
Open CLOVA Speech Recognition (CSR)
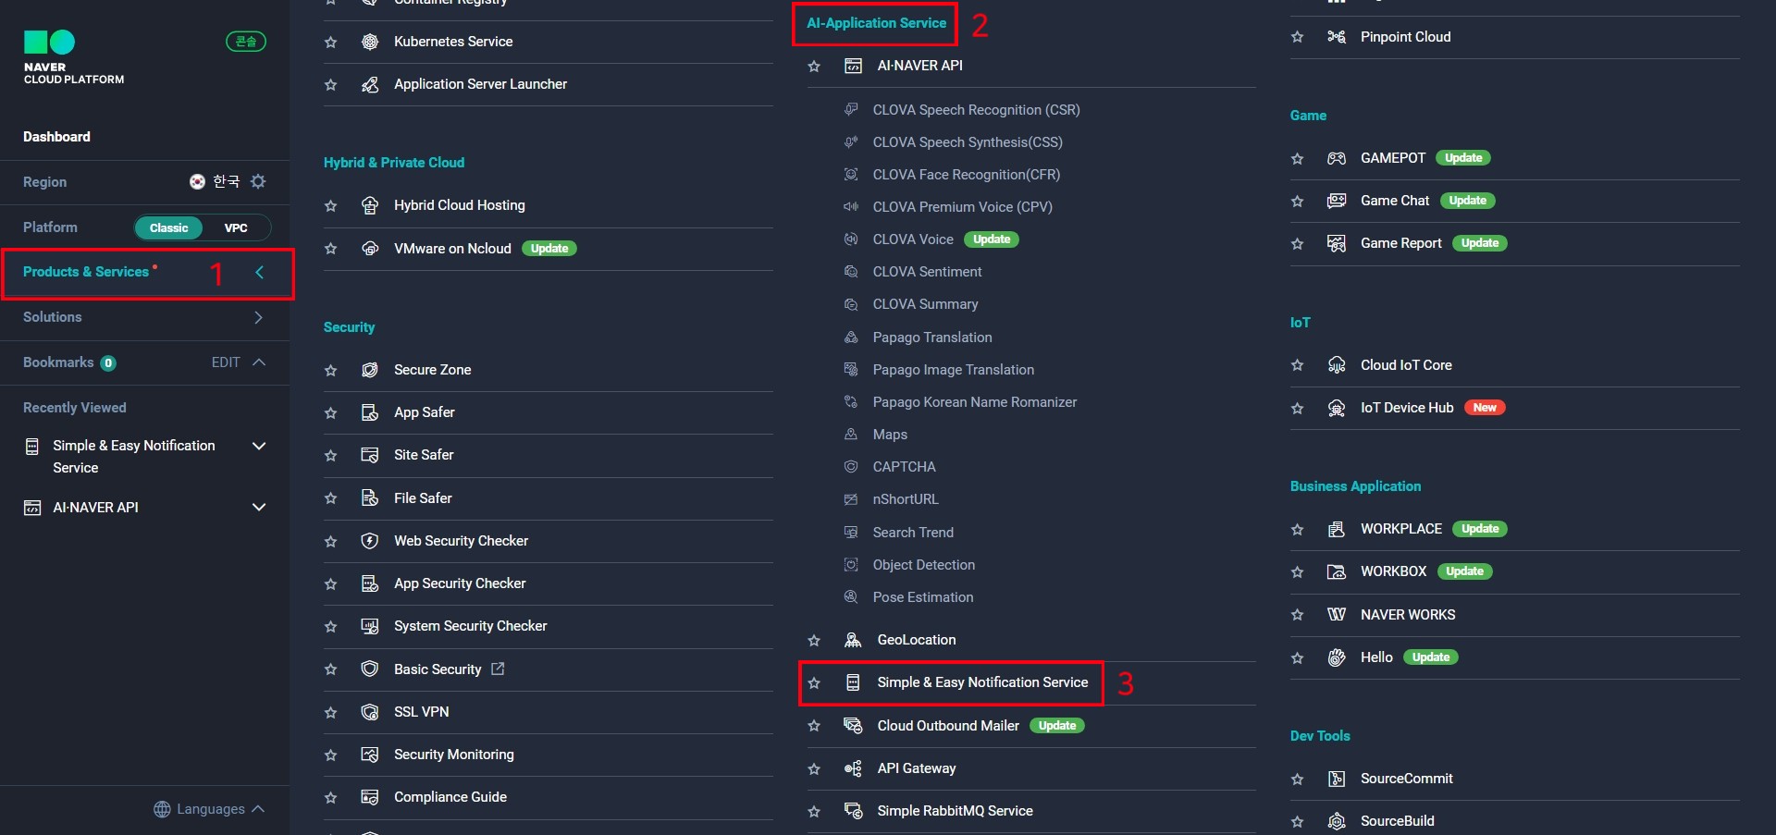click(976, 110)
